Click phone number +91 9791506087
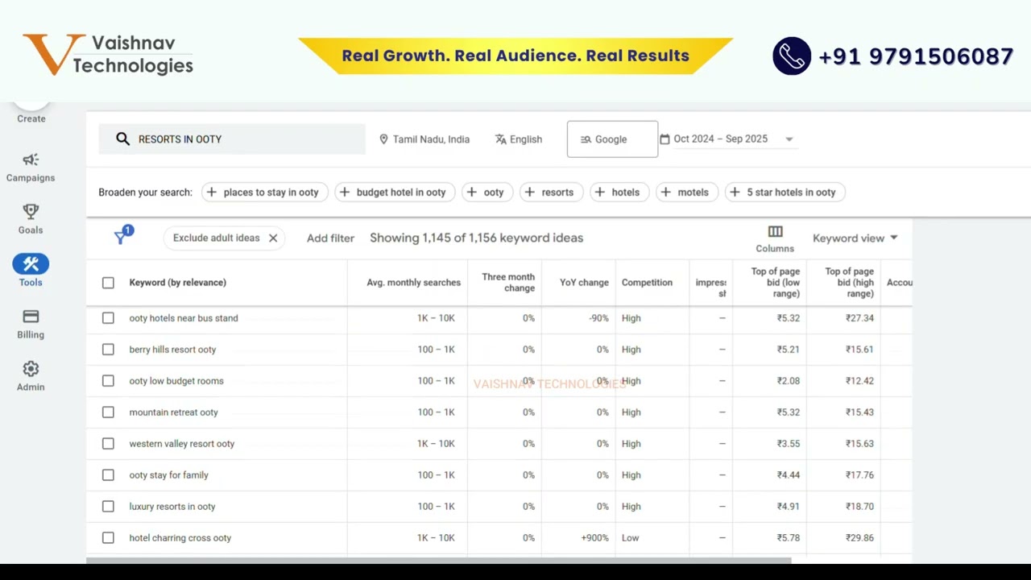 [916, 56]
